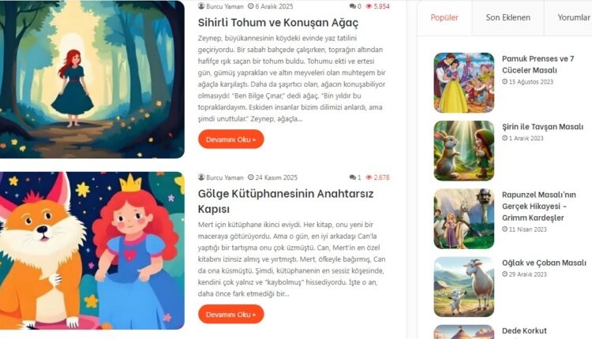This screenshot has width=592, height=339.
Task: Open Gölge Kütüphanesinin Anahtarsız Kapısı title link
Action: (x=286, y=201)
